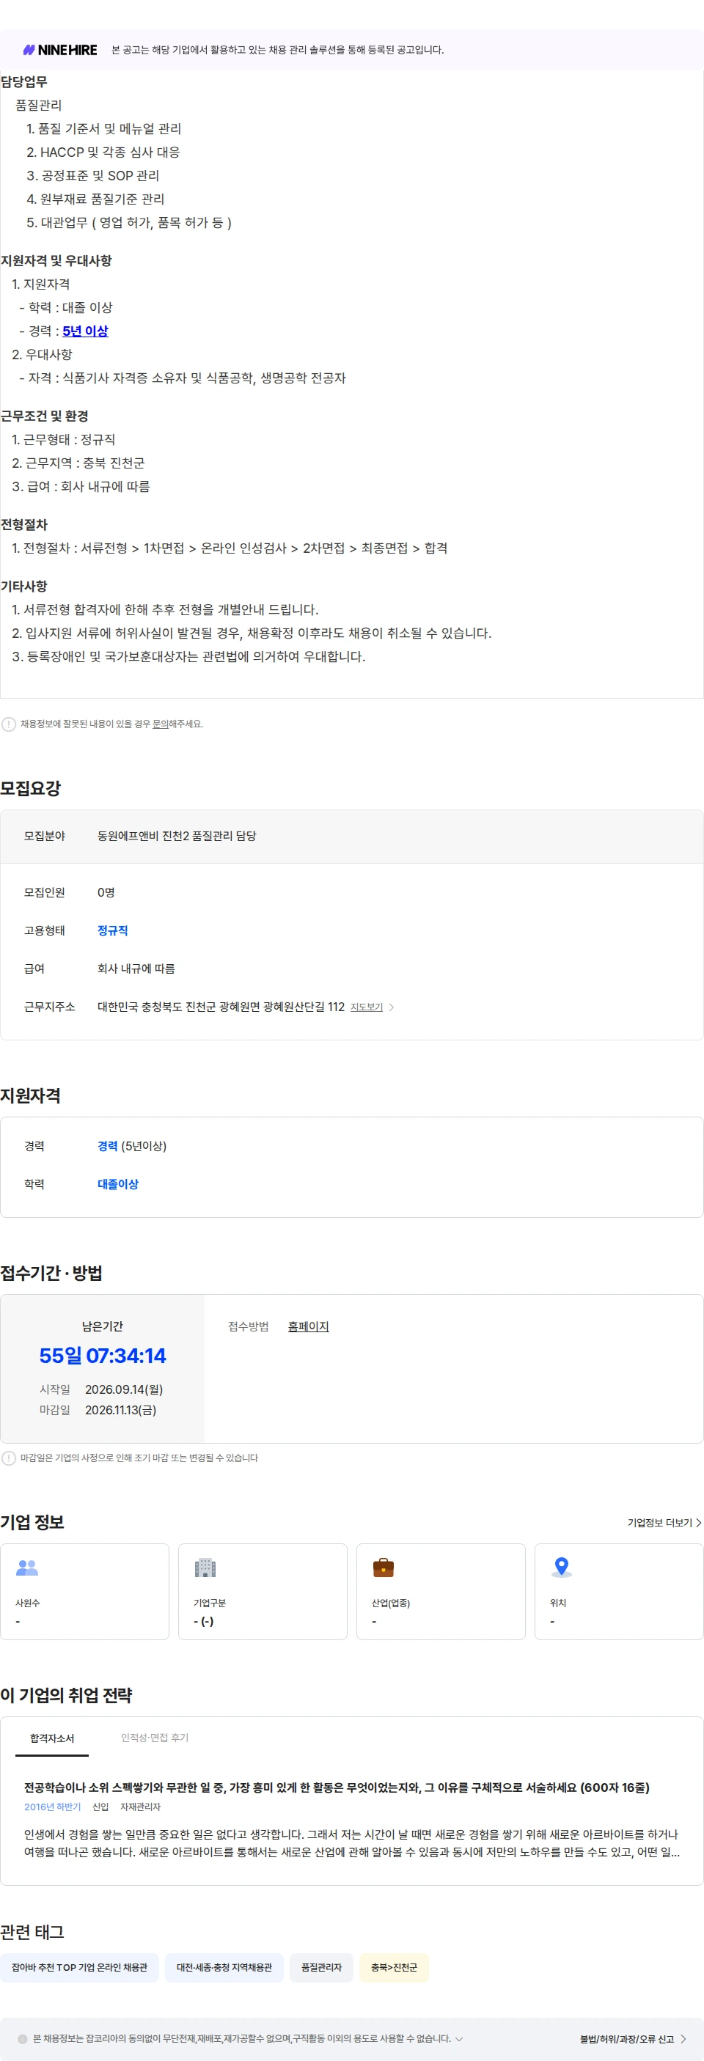The width and height of the screenshot is (704, 2061).
Task: Click the 회사 내규에 따름 salary value
Action: [x=136, y=969]
